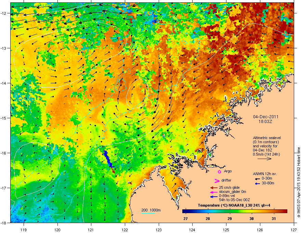301x233 pixels.
Task: Click the dark blue end of color bar
Action: pos(184,211)
